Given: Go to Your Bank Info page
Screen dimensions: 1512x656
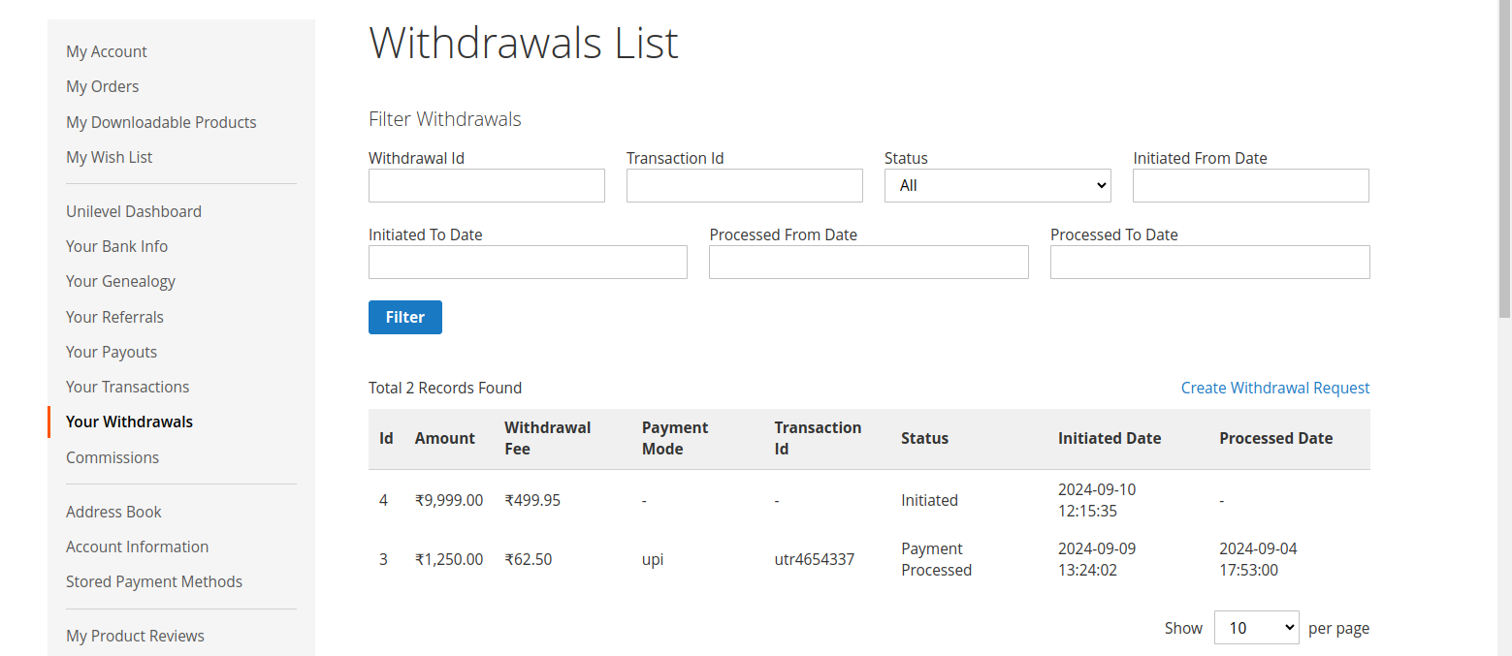Looking at the screenshot, I should click(x=116, y=246).
